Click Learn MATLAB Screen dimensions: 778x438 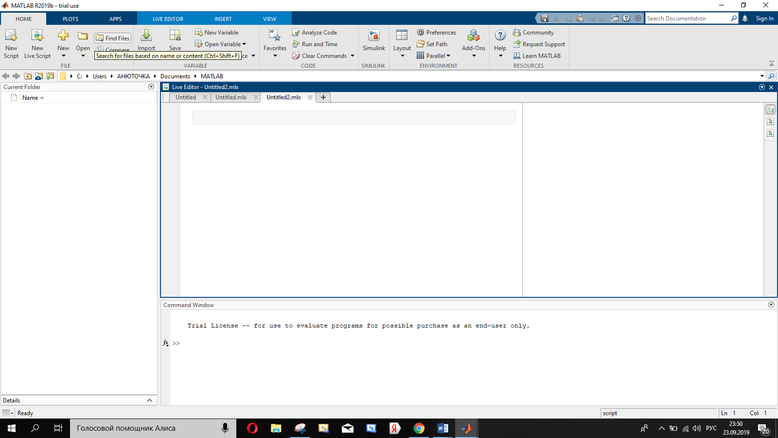coord(537,55)
